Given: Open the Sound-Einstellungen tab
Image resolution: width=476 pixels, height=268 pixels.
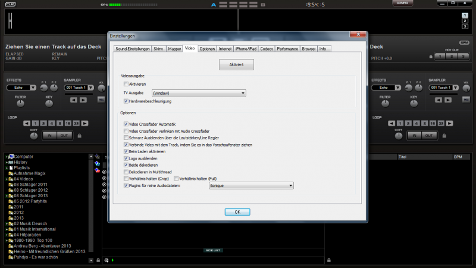Looking at the screenshot, I should (133, 49).
